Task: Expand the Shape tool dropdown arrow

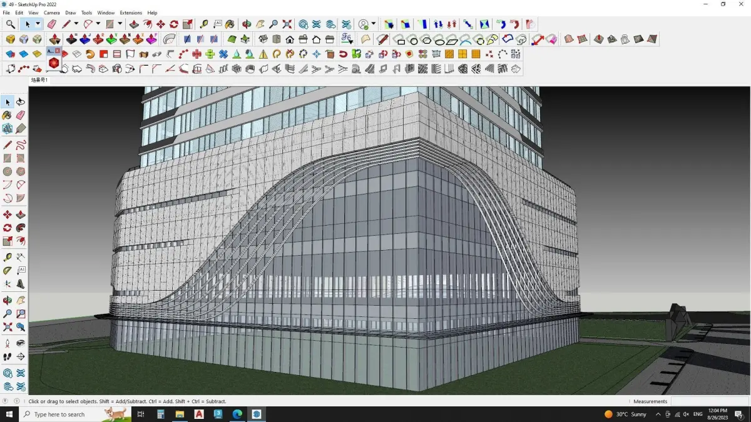Action: tap(120, 24)
